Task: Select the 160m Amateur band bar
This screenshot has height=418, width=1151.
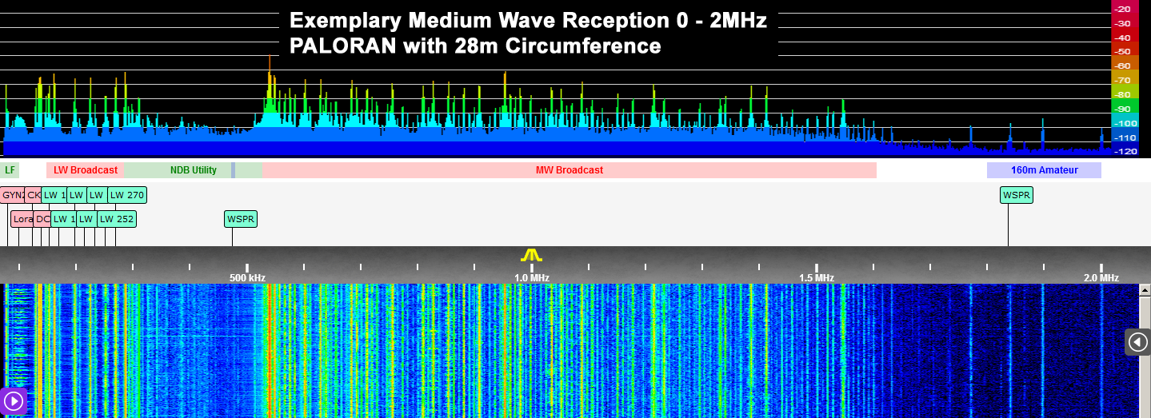Action: (1044, 170)
